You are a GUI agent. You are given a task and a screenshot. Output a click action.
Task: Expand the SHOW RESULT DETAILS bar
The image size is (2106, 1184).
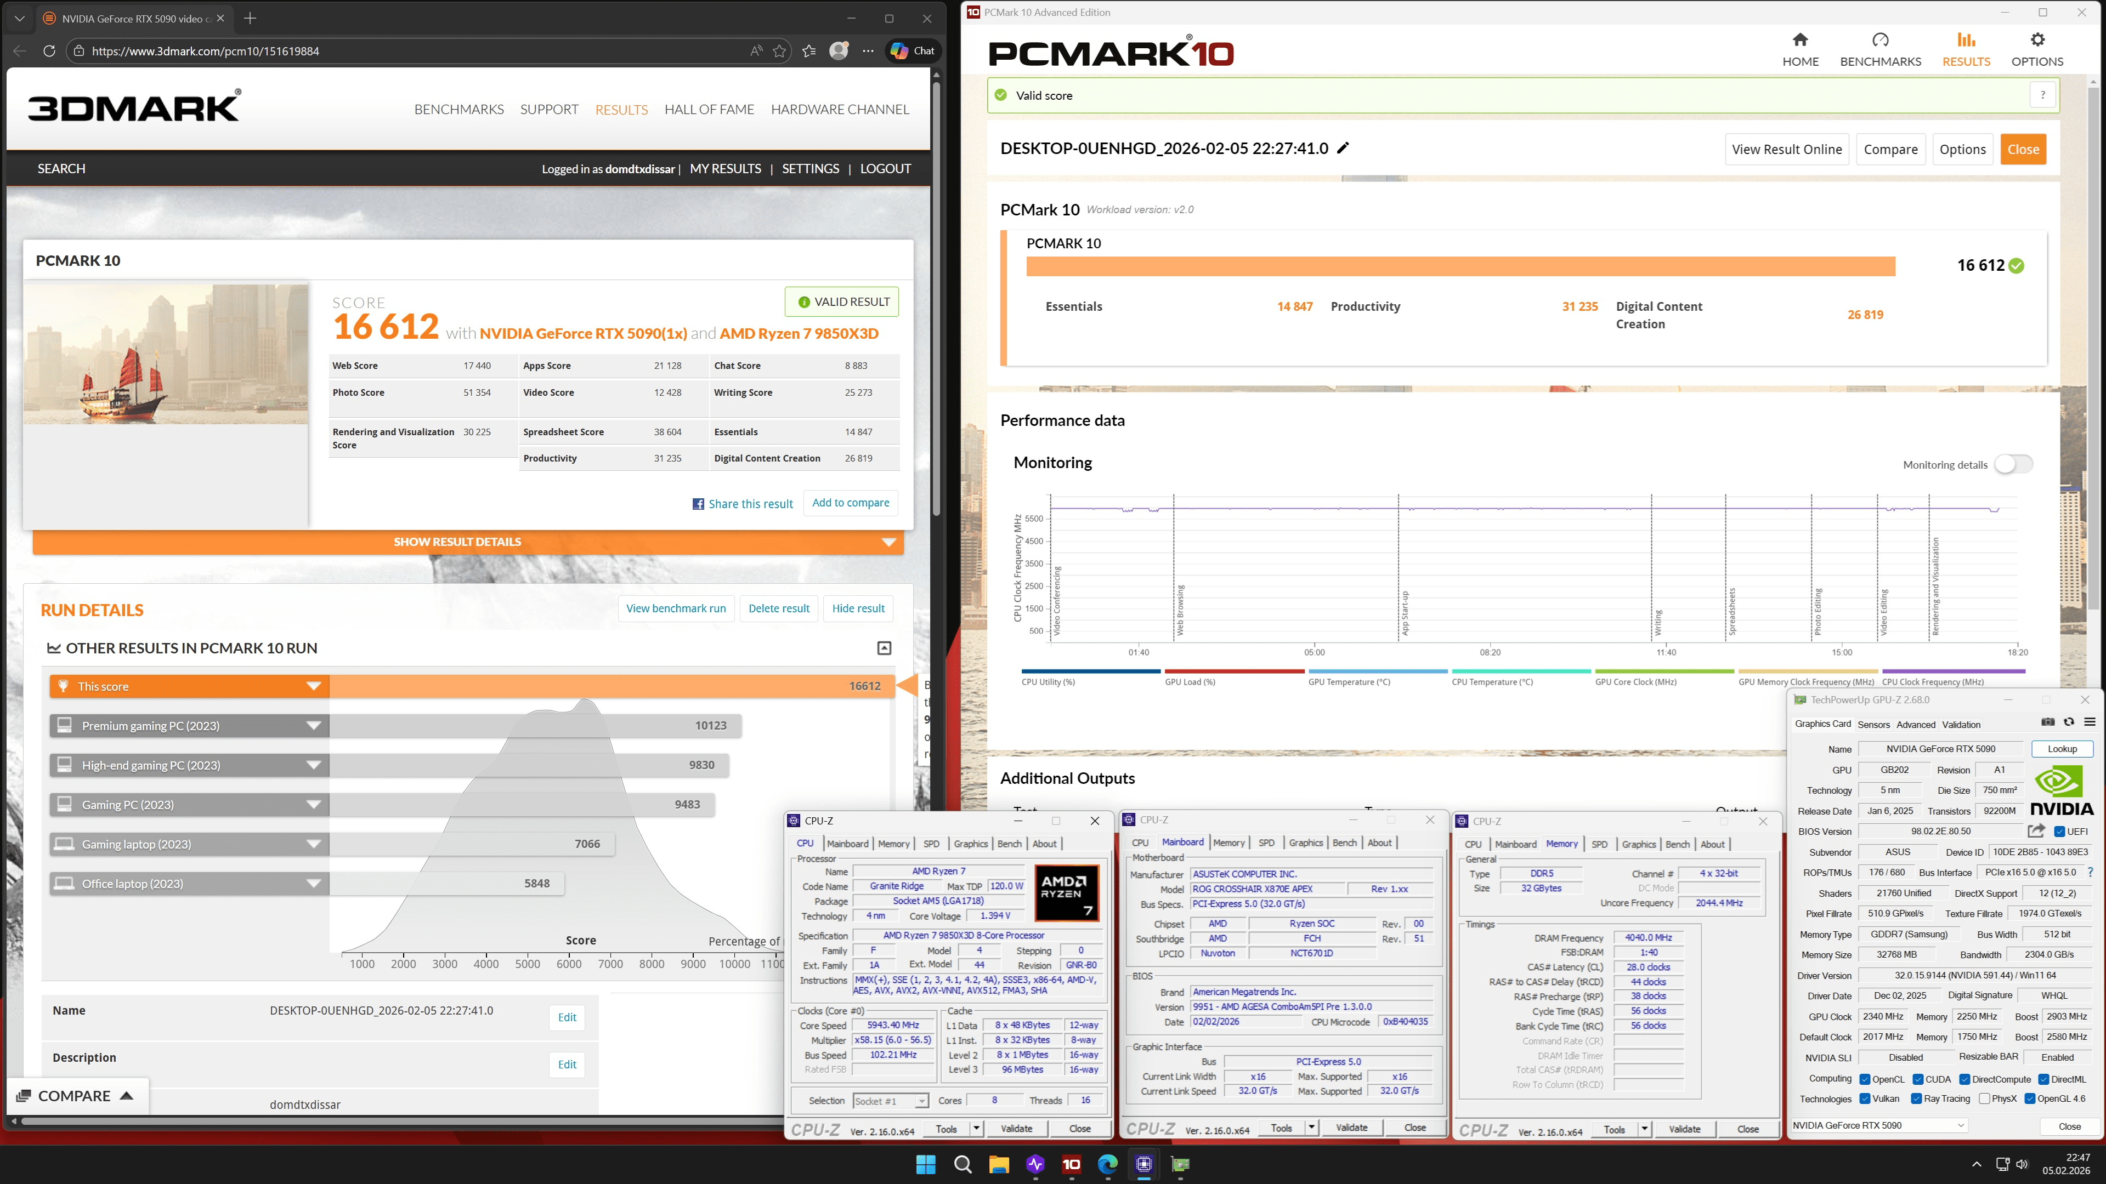point(468,542)
